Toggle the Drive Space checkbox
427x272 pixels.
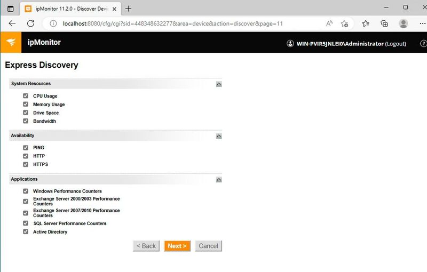26,113
